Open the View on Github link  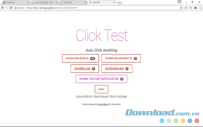tap(84, 96)
